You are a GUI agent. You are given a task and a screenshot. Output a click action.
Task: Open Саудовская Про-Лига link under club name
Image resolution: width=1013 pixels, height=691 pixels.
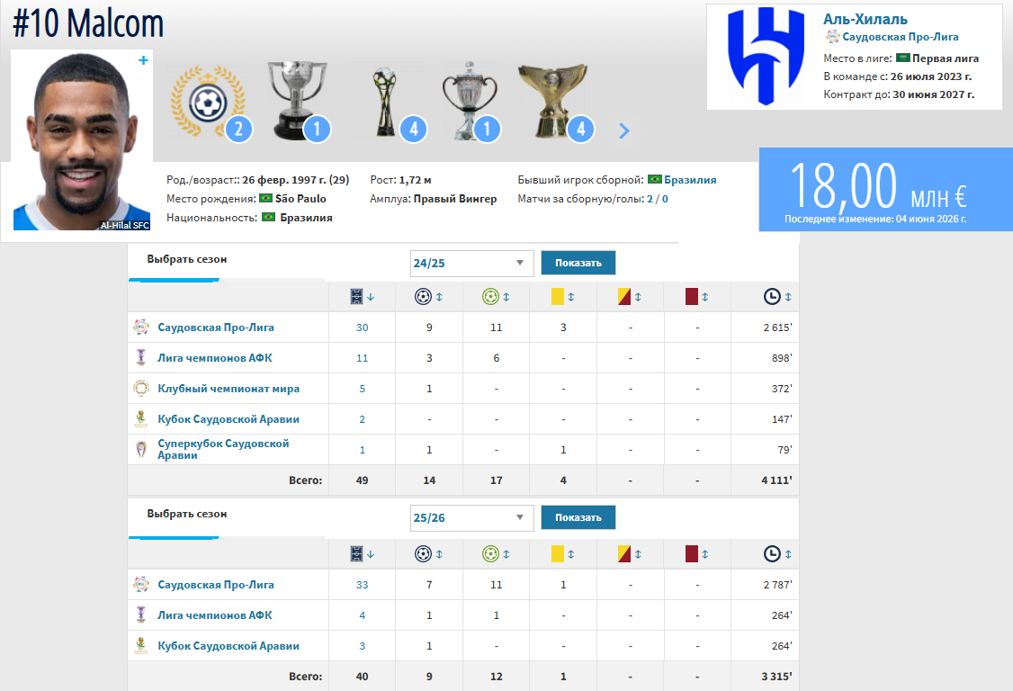coord(900,37)
